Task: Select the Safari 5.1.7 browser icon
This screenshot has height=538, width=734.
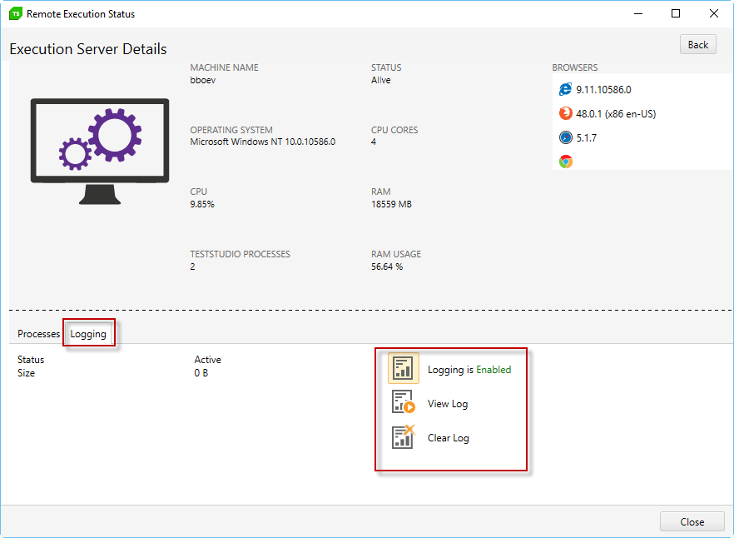Action: point(566,137)
